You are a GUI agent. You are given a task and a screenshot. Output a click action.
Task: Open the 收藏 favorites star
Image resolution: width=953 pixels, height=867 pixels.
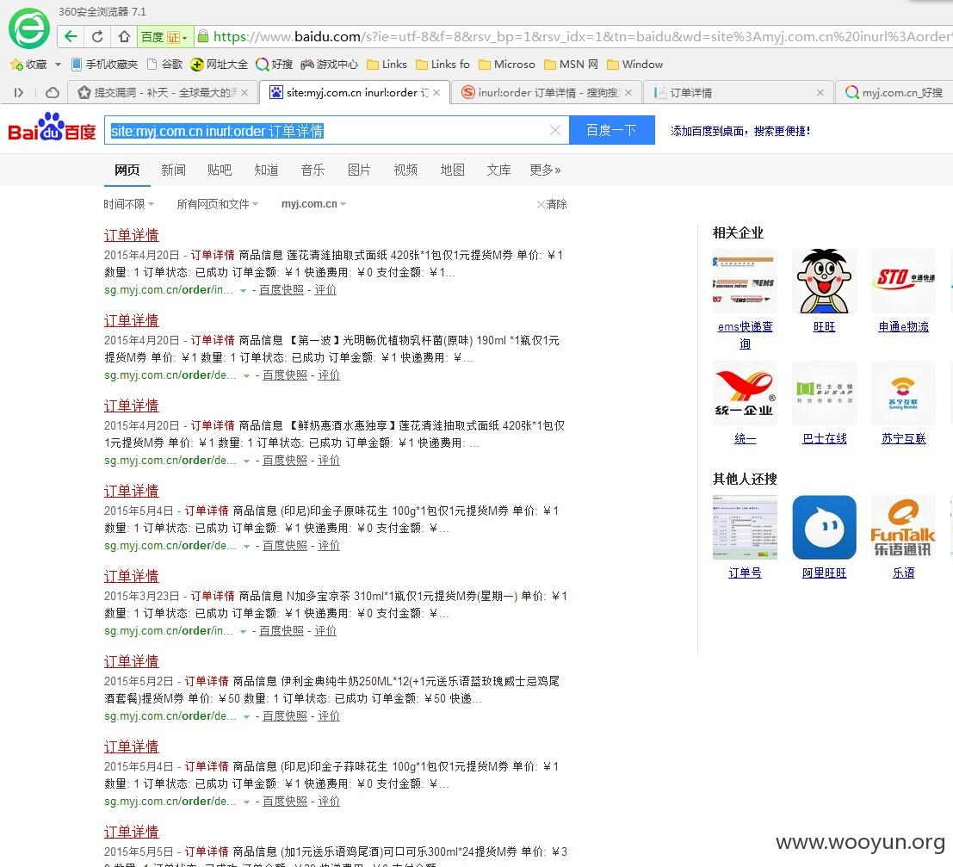point(28,65)
